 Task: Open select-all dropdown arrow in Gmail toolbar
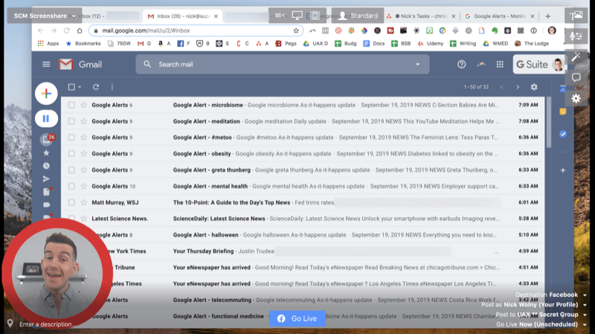click(80, 87)
